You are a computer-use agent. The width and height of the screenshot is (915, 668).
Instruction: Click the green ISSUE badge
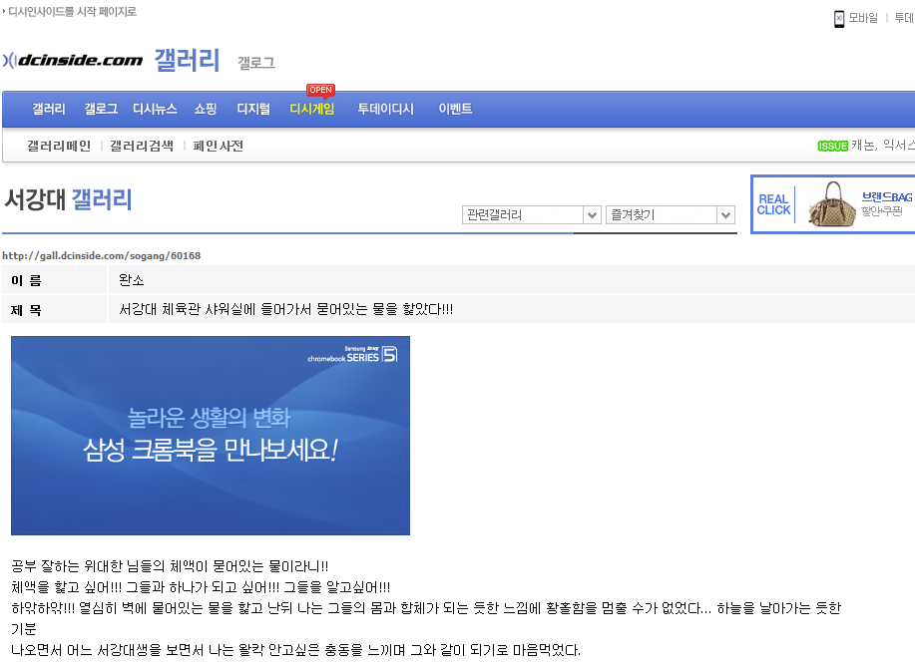click(833, 146)
